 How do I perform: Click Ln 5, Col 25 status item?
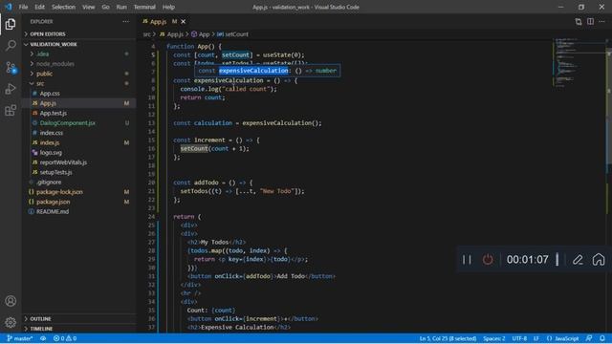pos(448,338)
